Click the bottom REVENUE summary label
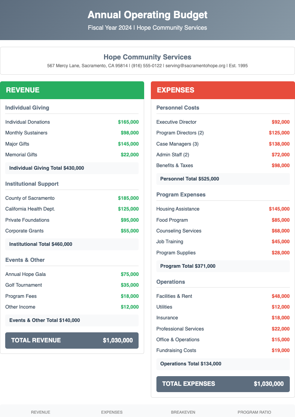The image size is (295, 417). 40,412
